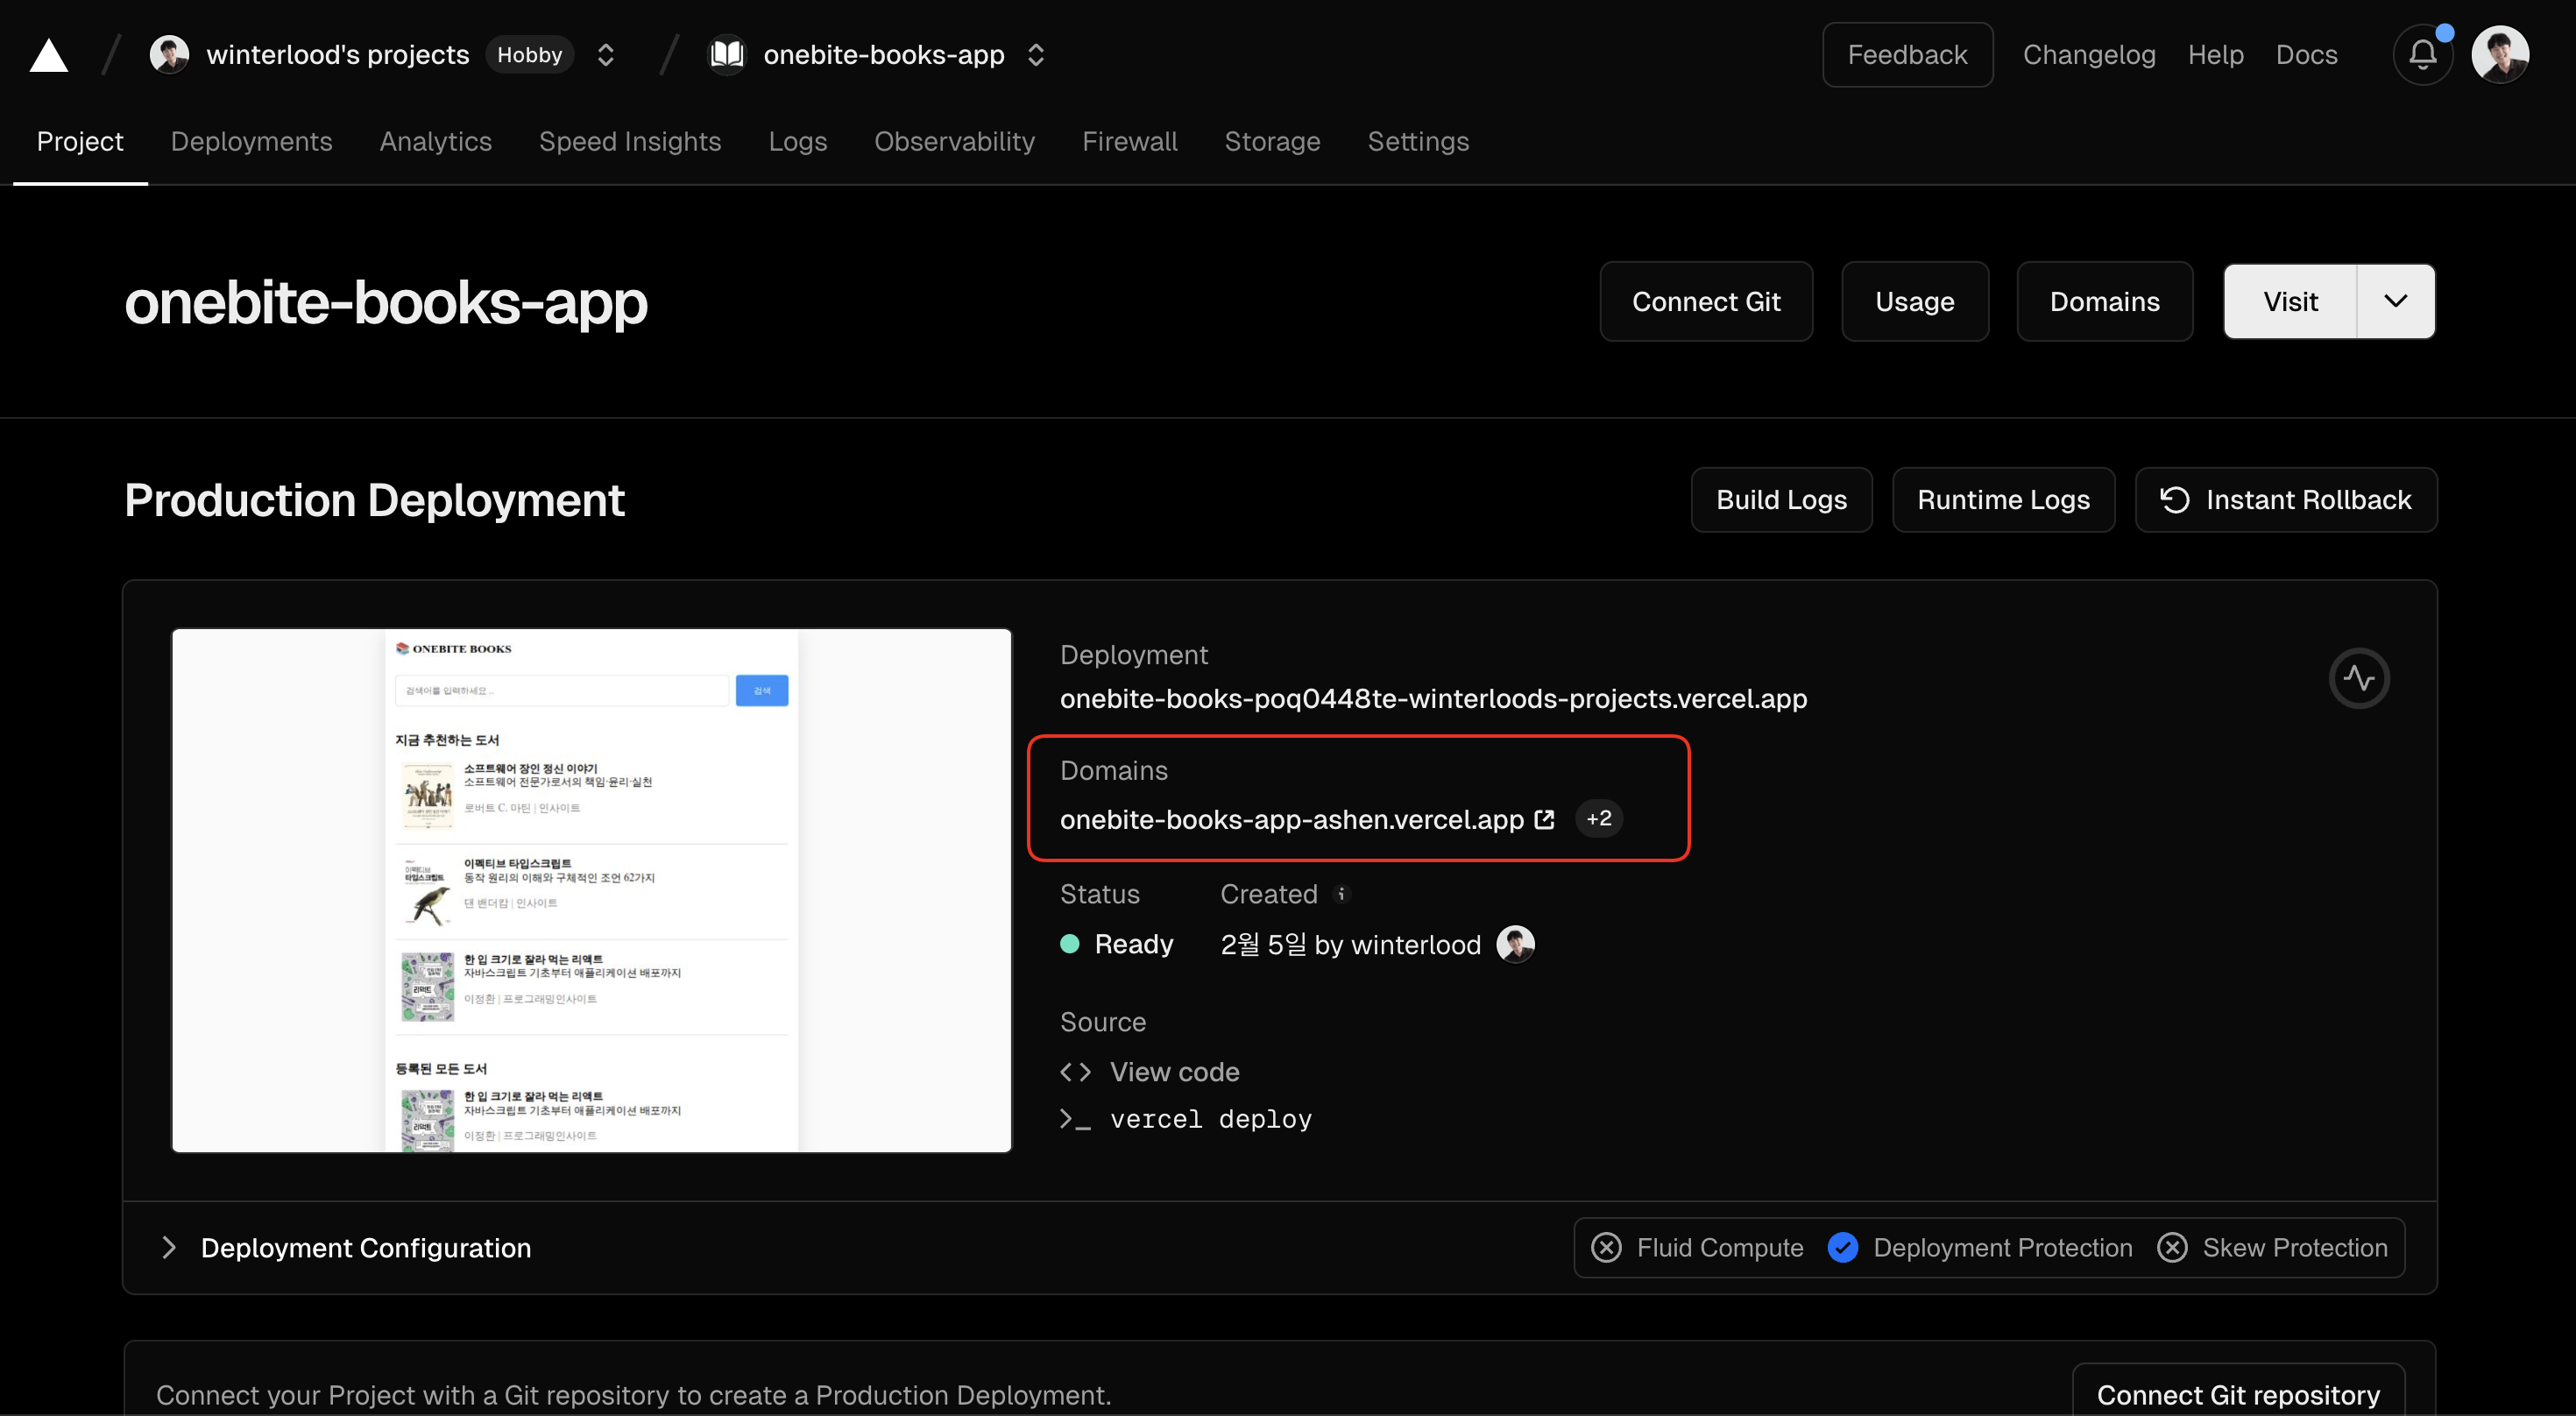
Task: Open the Docs link
Action: point(2306,54)
